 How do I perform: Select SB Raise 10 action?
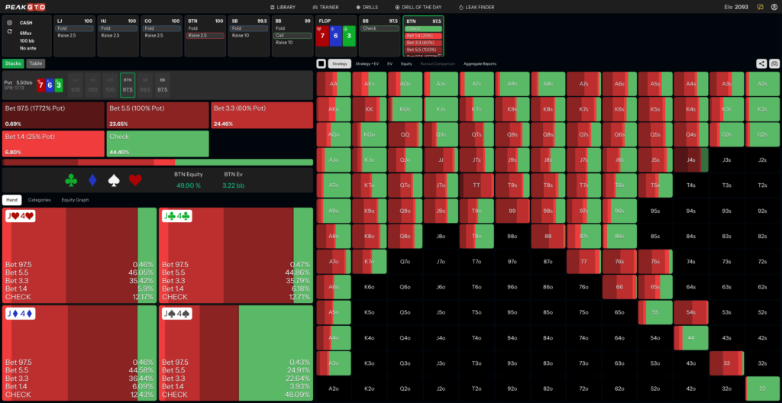(250, 35)
